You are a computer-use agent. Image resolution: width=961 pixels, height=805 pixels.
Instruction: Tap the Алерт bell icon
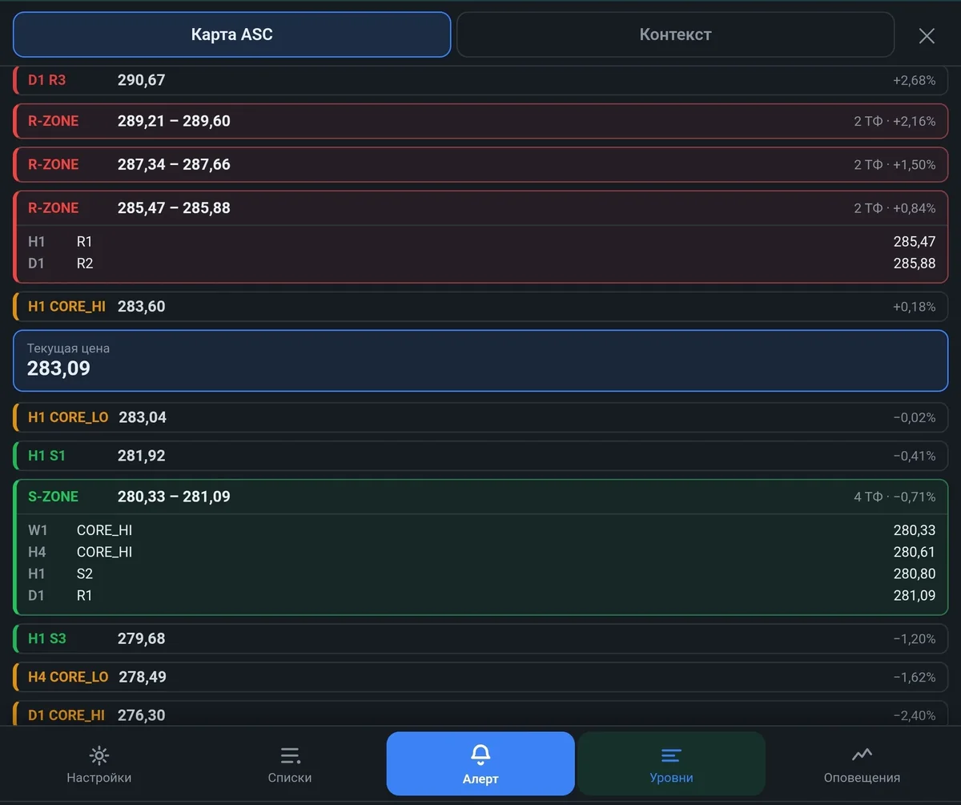[x=480, y=755]
